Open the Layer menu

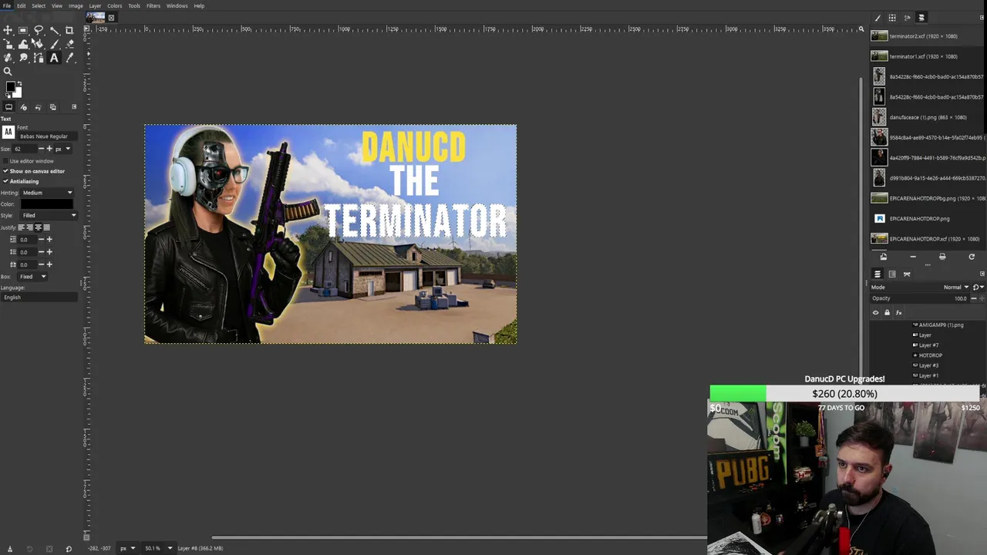tap(95, 5)
